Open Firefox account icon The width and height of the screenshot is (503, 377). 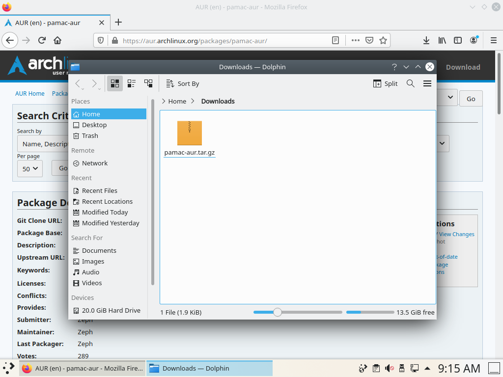(474, 40)
